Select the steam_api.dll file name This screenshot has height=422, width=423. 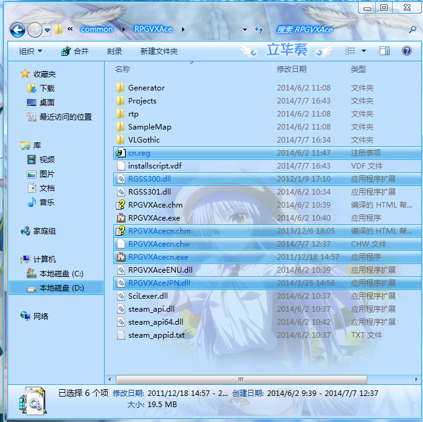pyautogui.click(x=151, y=309)
